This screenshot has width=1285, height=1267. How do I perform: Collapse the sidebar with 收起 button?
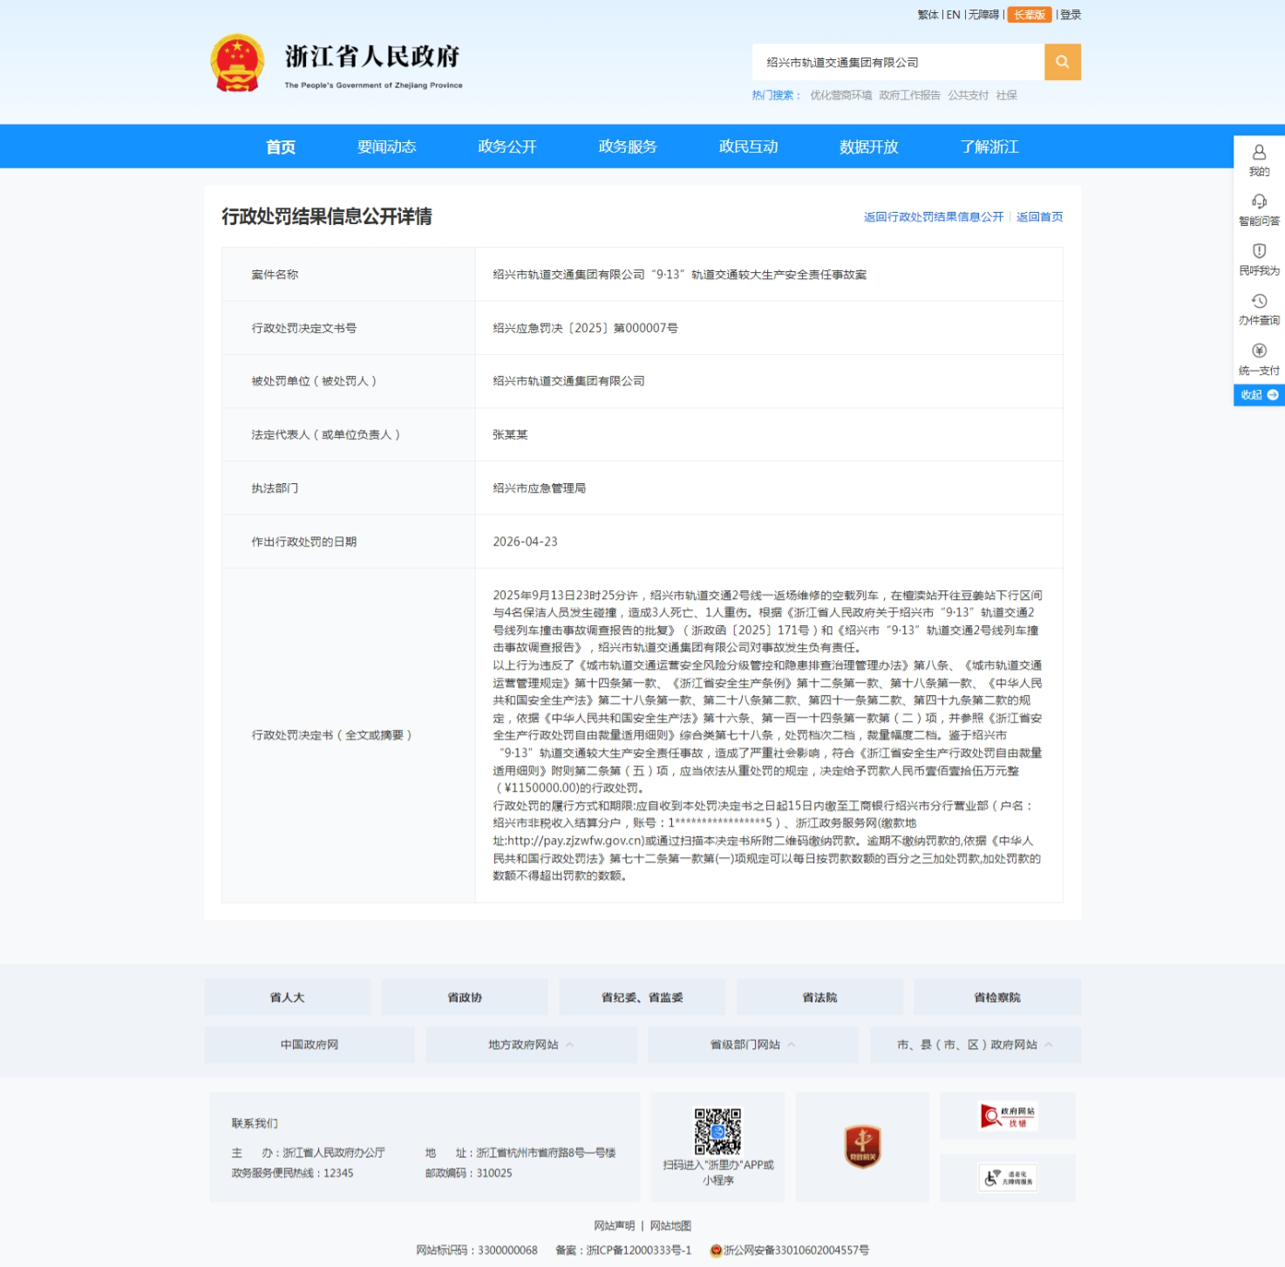[1259, 395]
